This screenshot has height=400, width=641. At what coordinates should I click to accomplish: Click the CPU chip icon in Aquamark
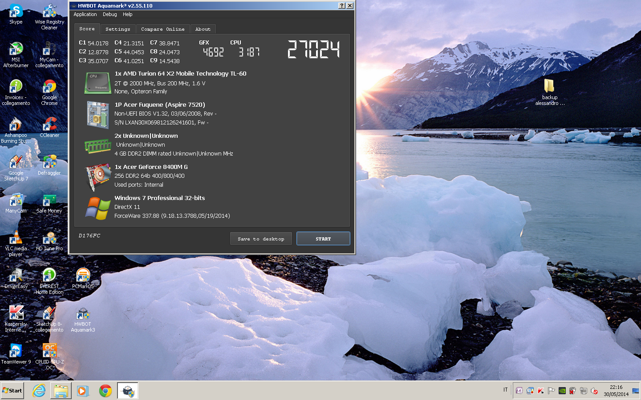coord(97,83)
